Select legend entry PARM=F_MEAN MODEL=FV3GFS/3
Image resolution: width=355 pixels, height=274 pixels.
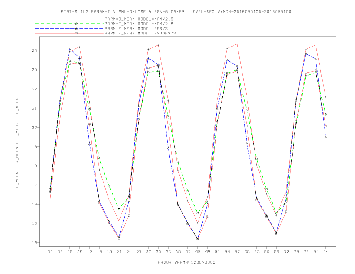click(x=140, y=33)
